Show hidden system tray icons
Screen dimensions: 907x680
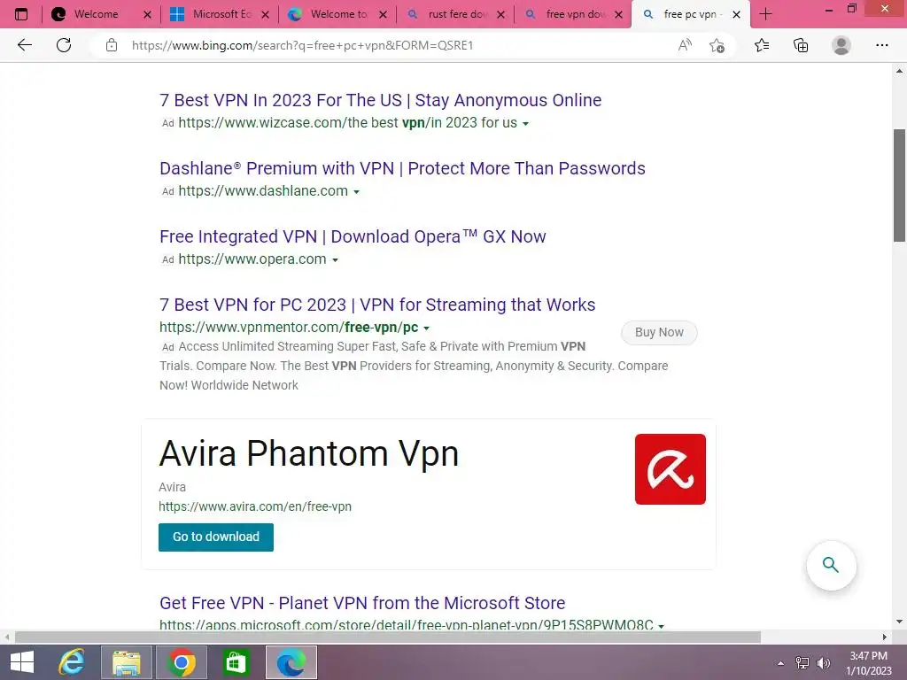pos(780,663)
